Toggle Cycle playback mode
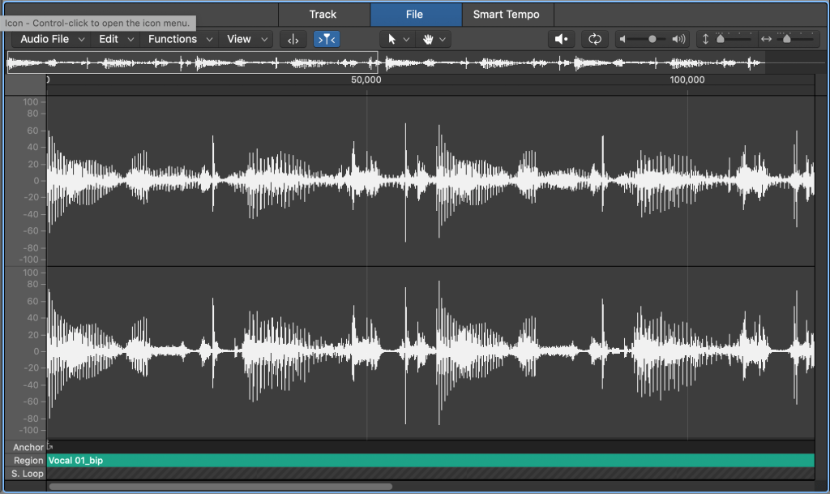The image size is (830, 494). pos(595,38)
